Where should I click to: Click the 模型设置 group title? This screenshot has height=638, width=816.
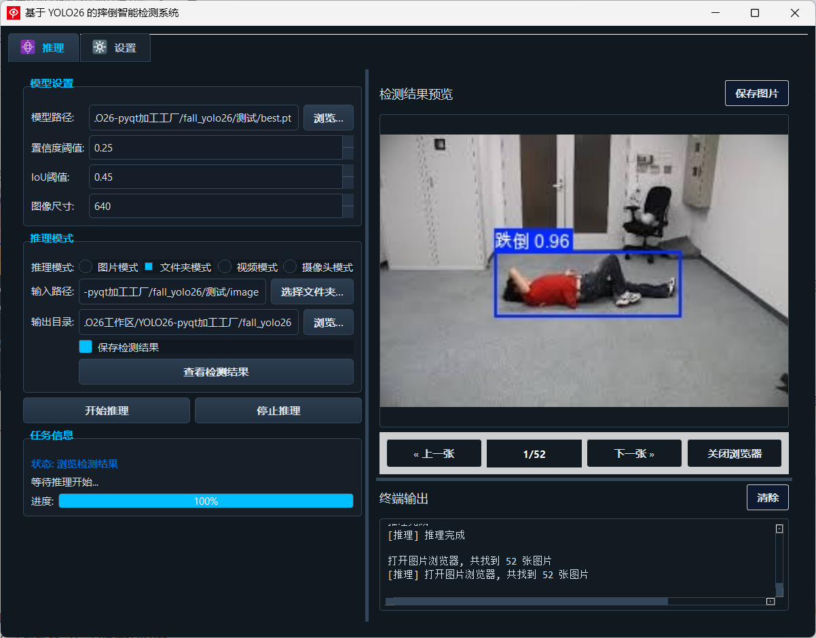(x=52, y=83)
